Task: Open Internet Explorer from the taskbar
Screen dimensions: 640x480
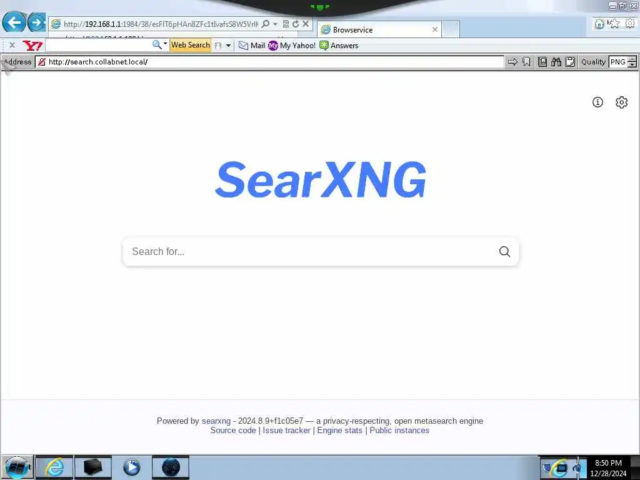Action: click(54, 467)
